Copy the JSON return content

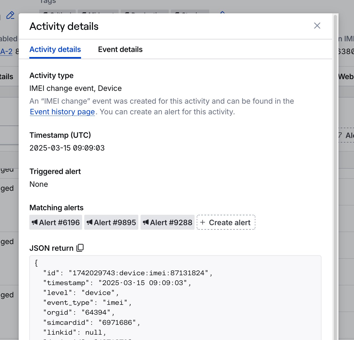tap(80, 248)
